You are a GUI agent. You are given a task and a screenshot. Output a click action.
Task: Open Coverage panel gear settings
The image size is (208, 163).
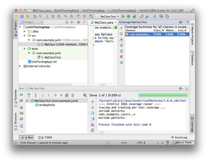tap(181, 22)
